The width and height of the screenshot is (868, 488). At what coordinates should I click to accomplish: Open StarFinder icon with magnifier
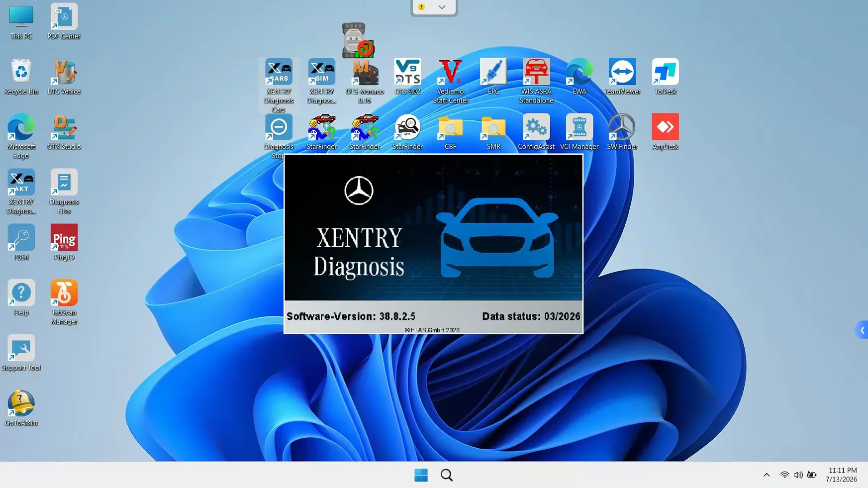coord(407,128)
